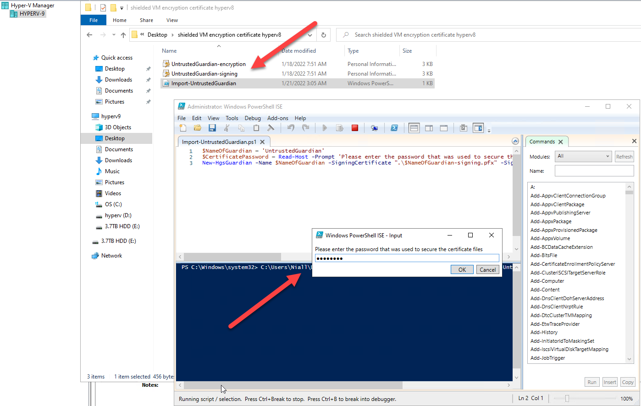Select the UntrustedGuardian-encryption file
The image size is (641, 406).
click(209, 64)
